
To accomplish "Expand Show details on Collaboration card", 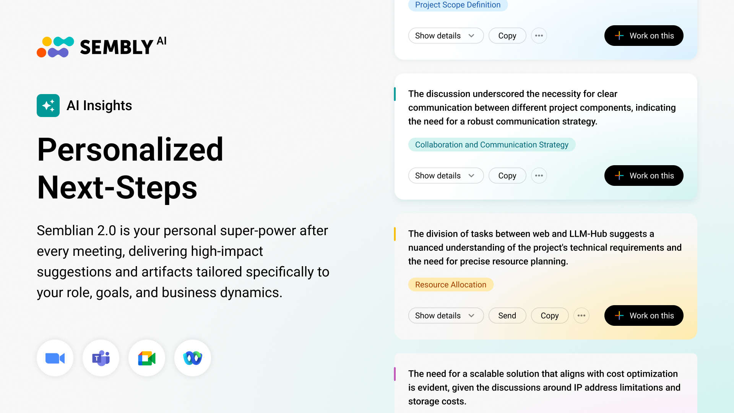I will (446, 176).
